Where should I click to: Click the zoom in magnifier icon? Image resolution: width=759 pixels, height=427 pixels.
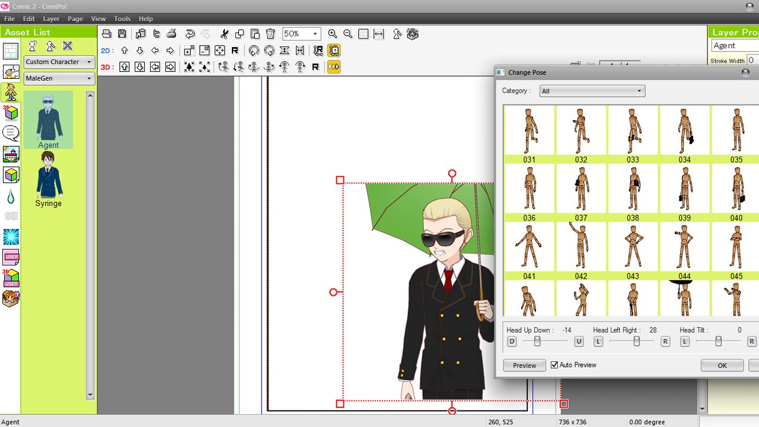pos(333,34)
